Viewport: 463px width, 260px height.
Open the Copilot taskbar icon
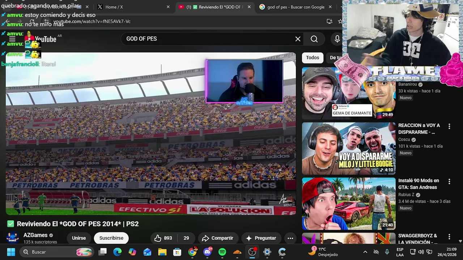coord(132,252)
